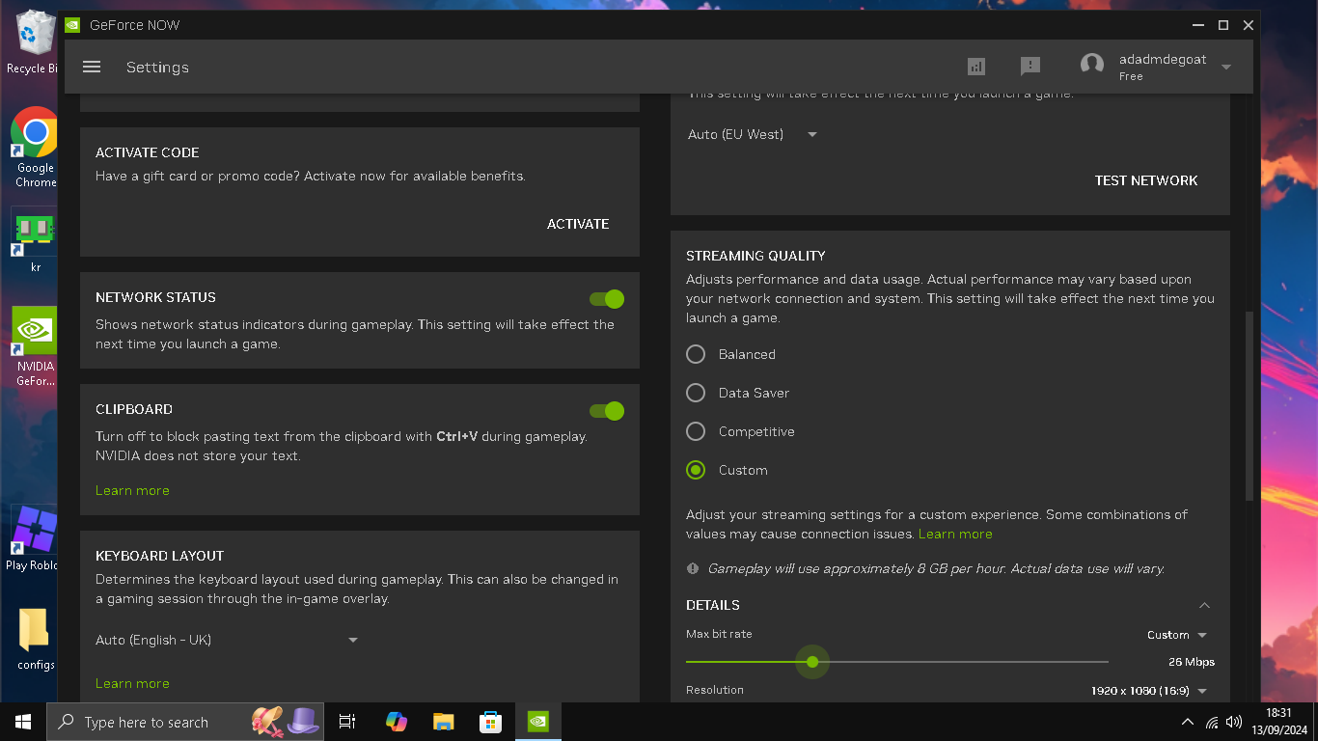Open the streaming statistics bar-chart icon
The height and width of the screenshot is (741, 1318).
(976, 66)
